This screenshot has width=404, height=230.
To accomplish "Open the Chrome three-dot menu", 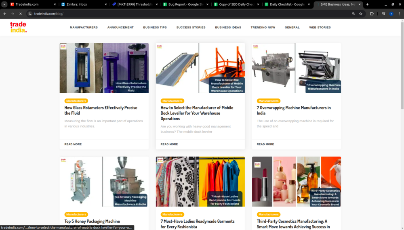I will tap(399, 14).
